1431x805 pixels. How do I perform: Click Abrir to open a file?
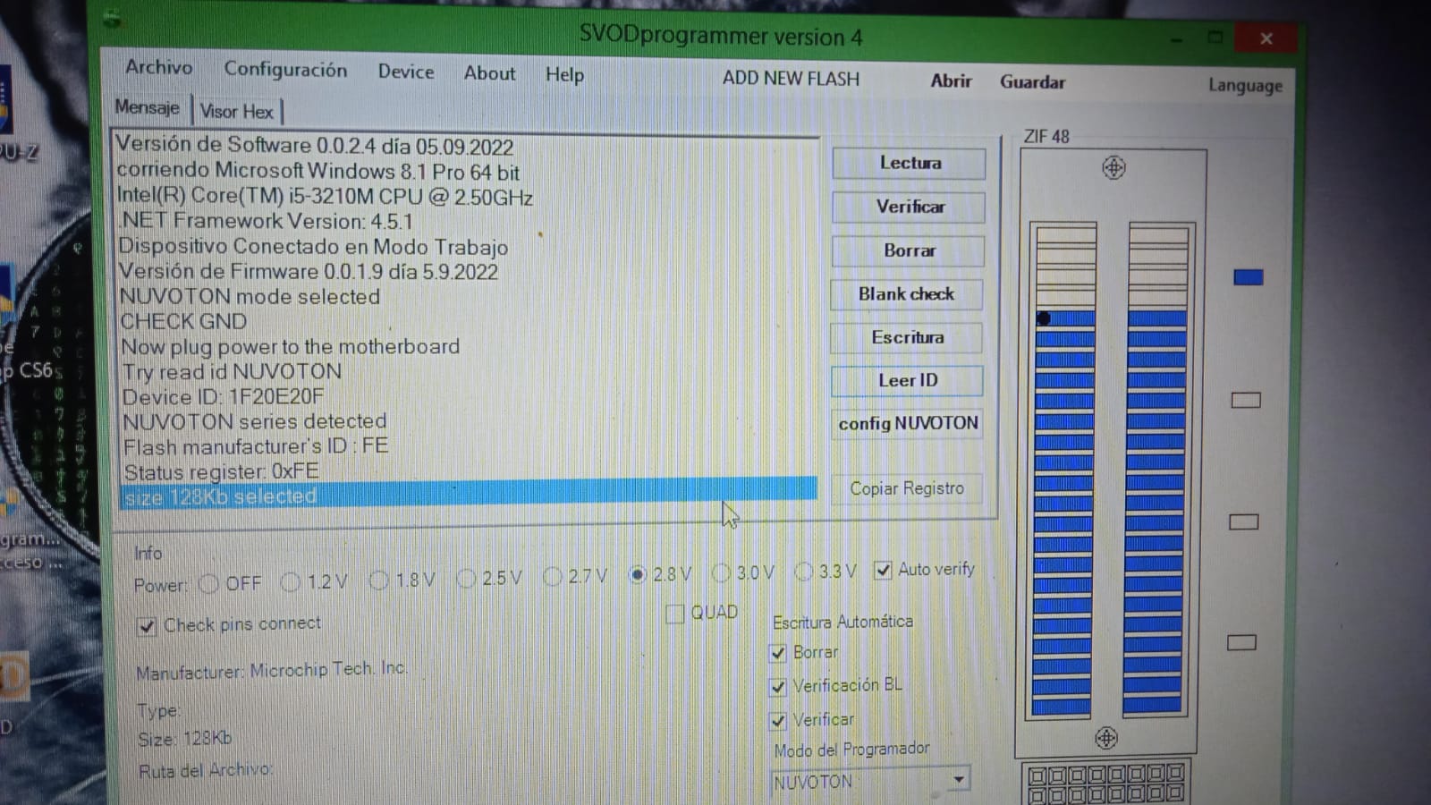[x=951, y=81]
